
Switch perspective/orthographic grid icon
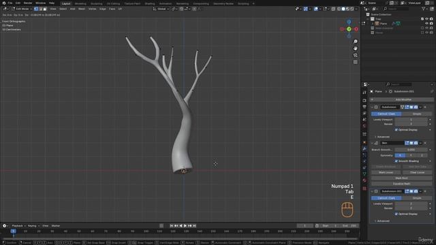(x=356, y=62)
